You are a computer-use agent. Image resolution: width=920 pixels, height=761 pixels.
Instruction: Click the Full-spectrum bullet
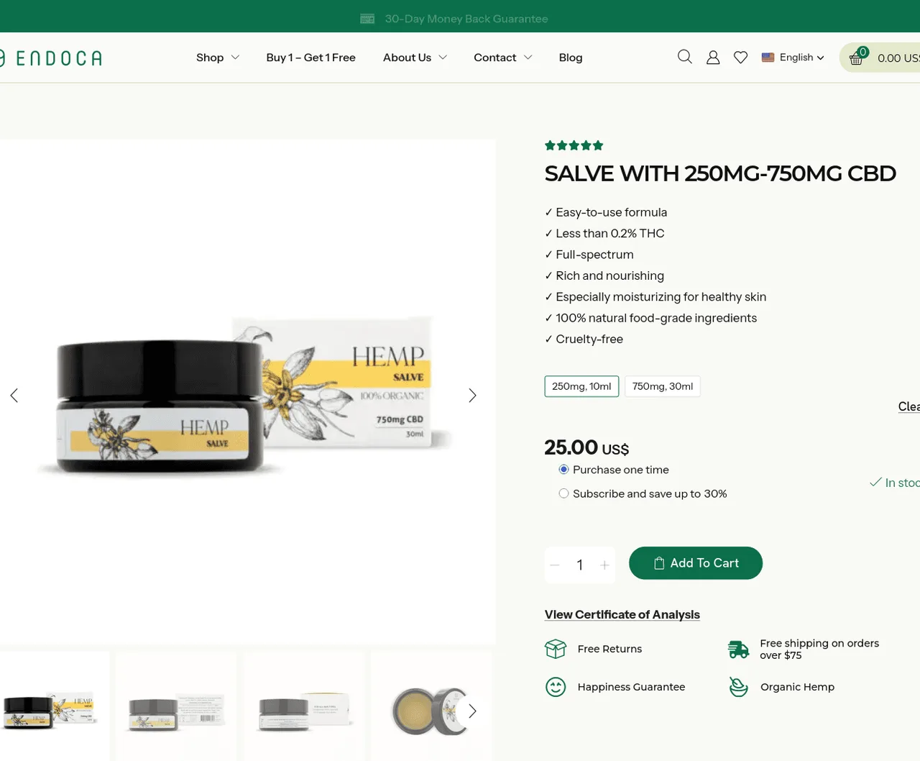click(x=589, y=255)
